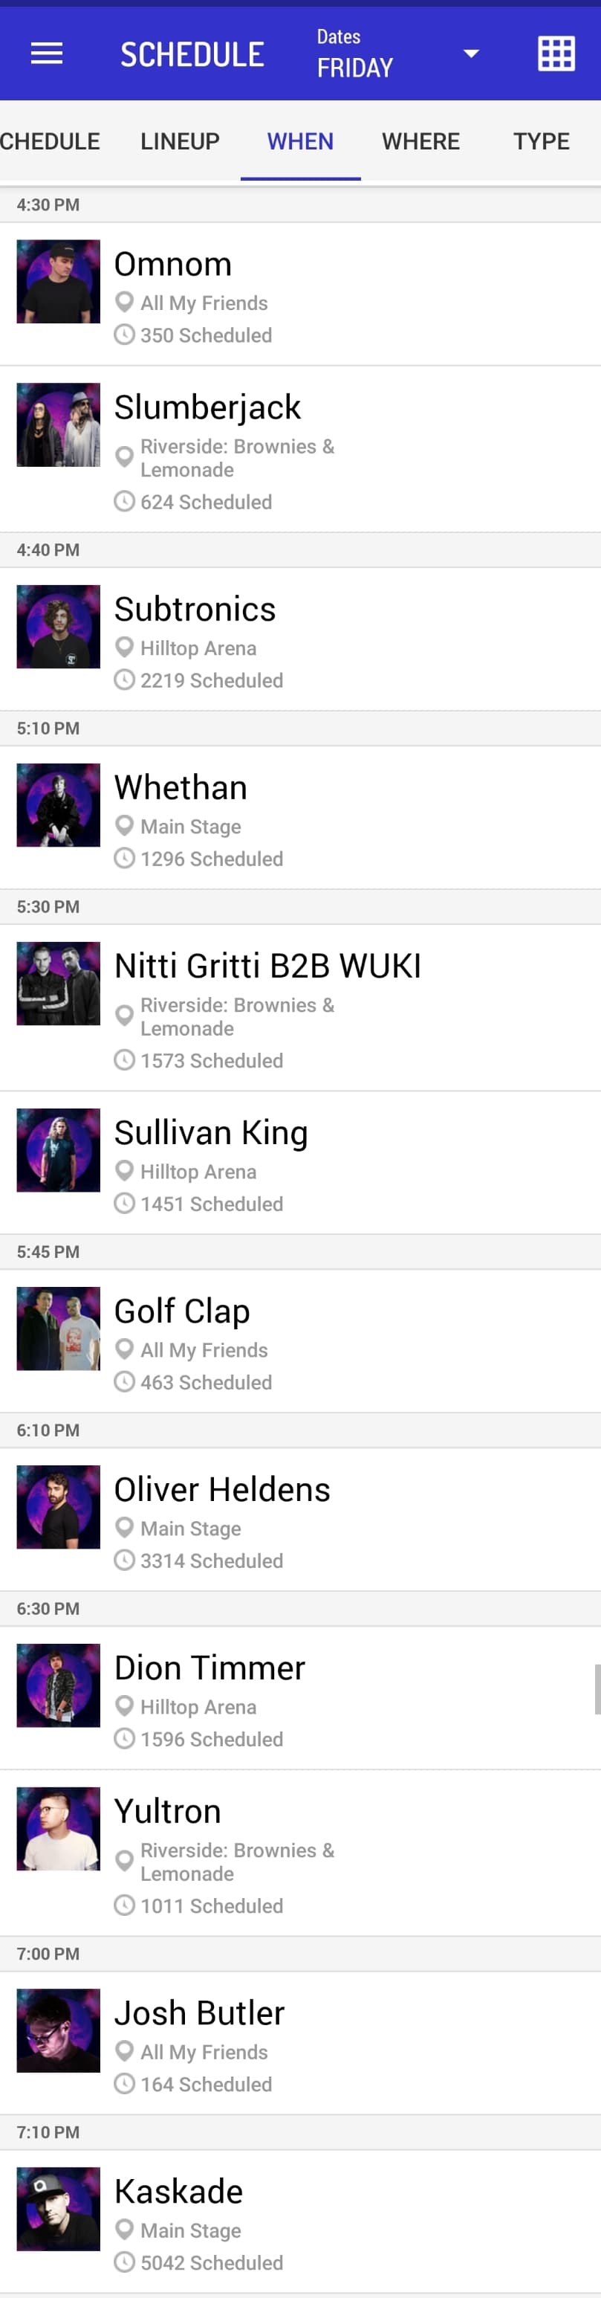
Task: Click Oliver Heldens location pin icon
Action: click(x=125, y=1528)
